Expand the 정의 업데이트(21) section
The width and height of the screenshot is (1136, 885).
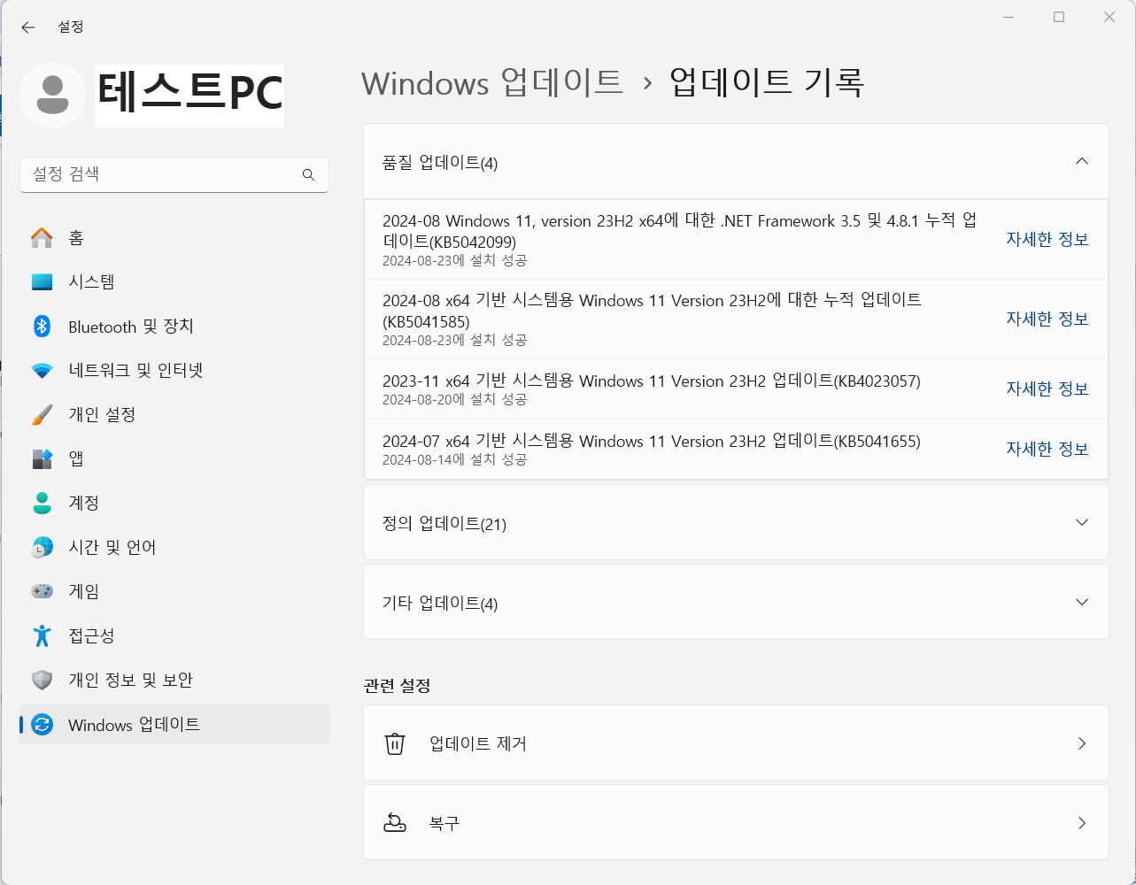[x=1081, y=522]
